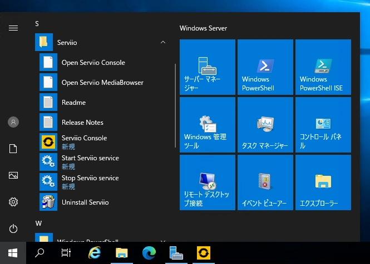Click the letter W section header

click(x=38, y=224)
